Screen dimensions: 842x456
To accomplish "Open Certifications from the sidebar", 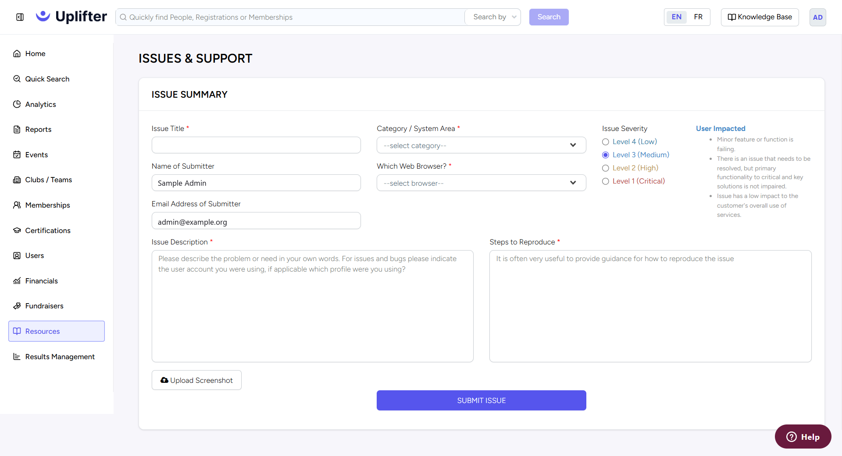I will pos(57,230).
